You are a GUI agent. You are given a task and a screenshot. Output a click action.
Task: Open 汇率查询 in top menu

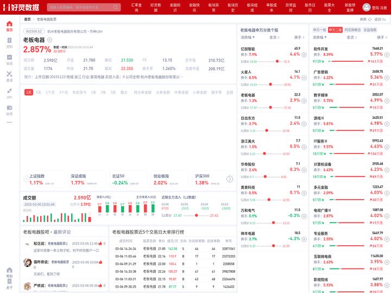[136, 8]
